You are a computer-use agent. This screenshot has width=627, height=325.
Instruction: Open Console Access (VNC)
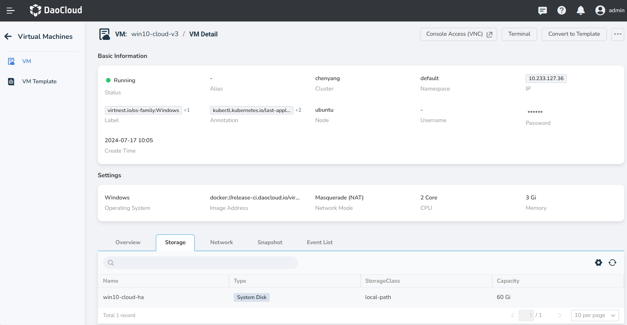[x=458, y=34]
